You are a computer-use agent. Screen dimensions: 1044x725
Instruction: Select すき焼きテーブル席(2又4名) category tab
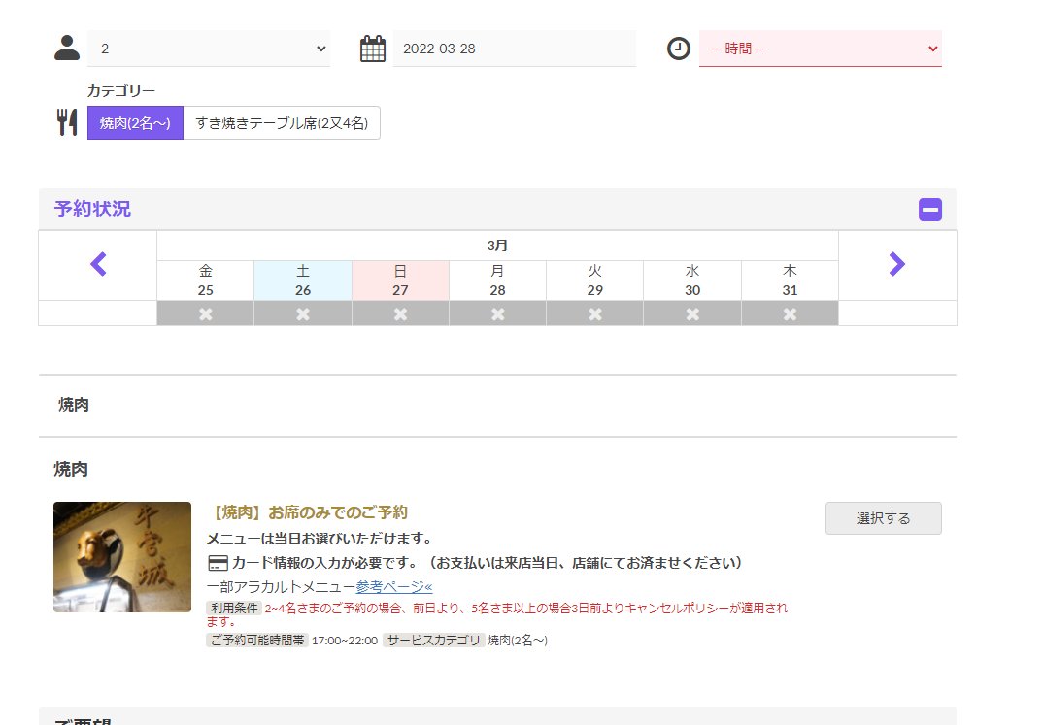(x=282, y=123)
